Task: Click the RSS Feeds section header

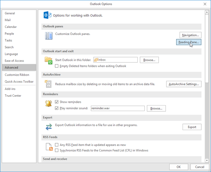Action: coord(121,137)
